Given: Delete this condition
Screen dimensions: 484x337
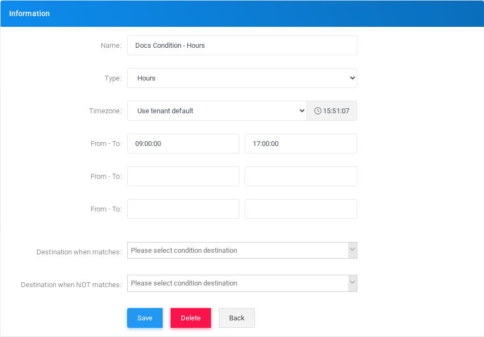Looking at the screenshot, I should coord(191,318).
